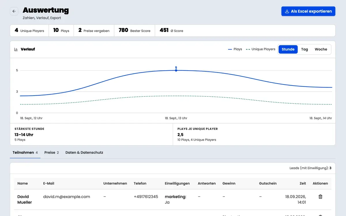This screenshot has width=346, height=216.
Task: Open the Teilnahmen tab
Action: click(x=25, y=153)
